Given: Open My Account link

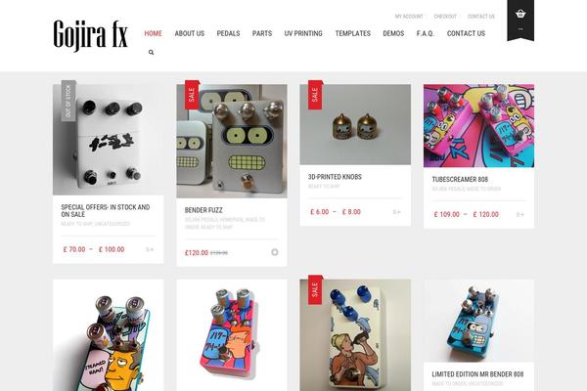Looking at the screenshot, I should 409,16.
